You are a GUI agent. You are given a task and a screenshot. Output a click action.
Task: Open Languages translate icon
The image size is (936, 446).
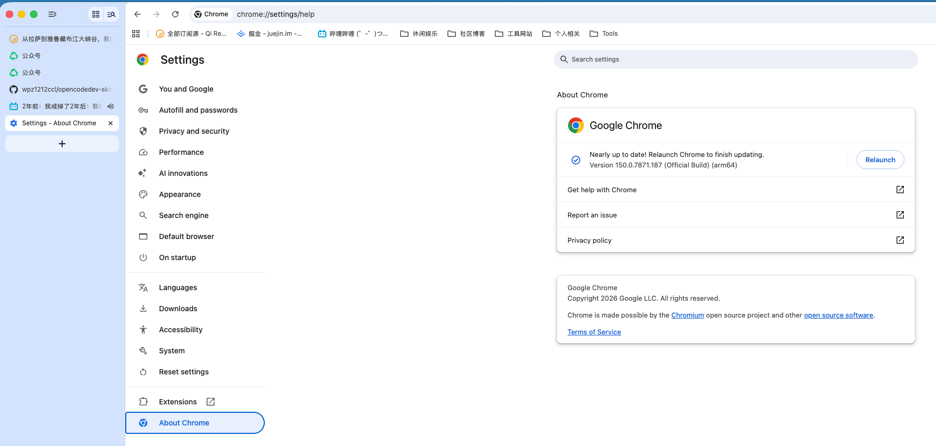143,288
